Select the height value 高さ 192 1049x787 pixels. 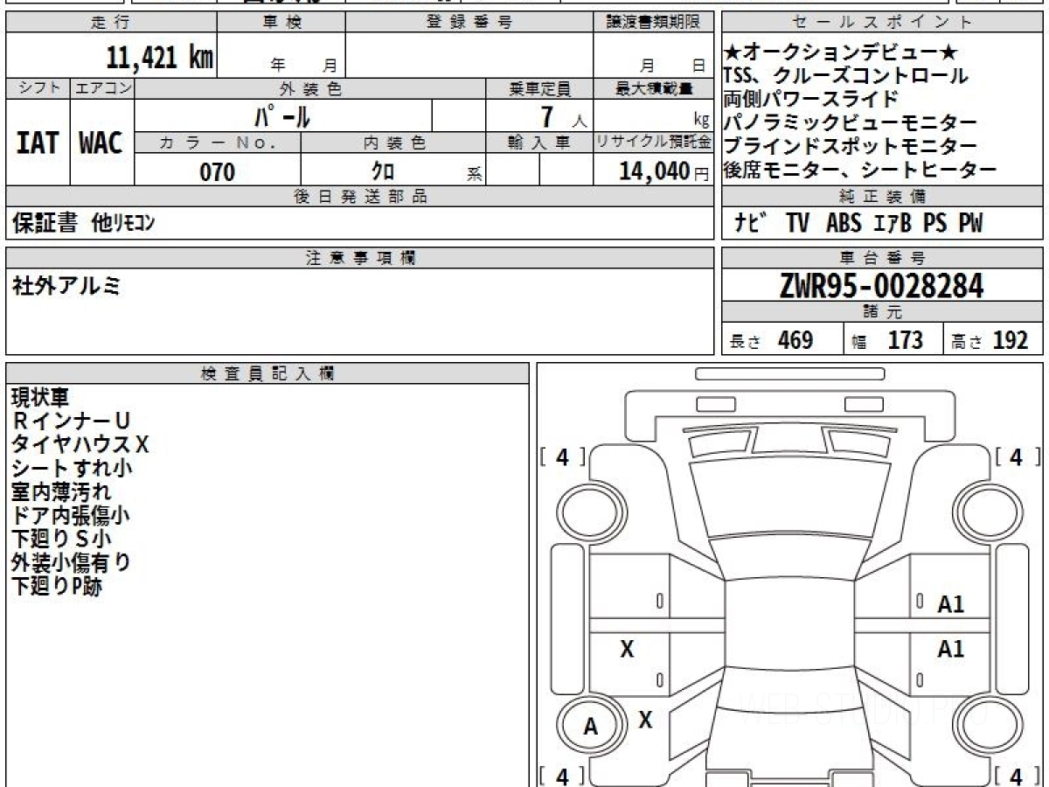990,340
